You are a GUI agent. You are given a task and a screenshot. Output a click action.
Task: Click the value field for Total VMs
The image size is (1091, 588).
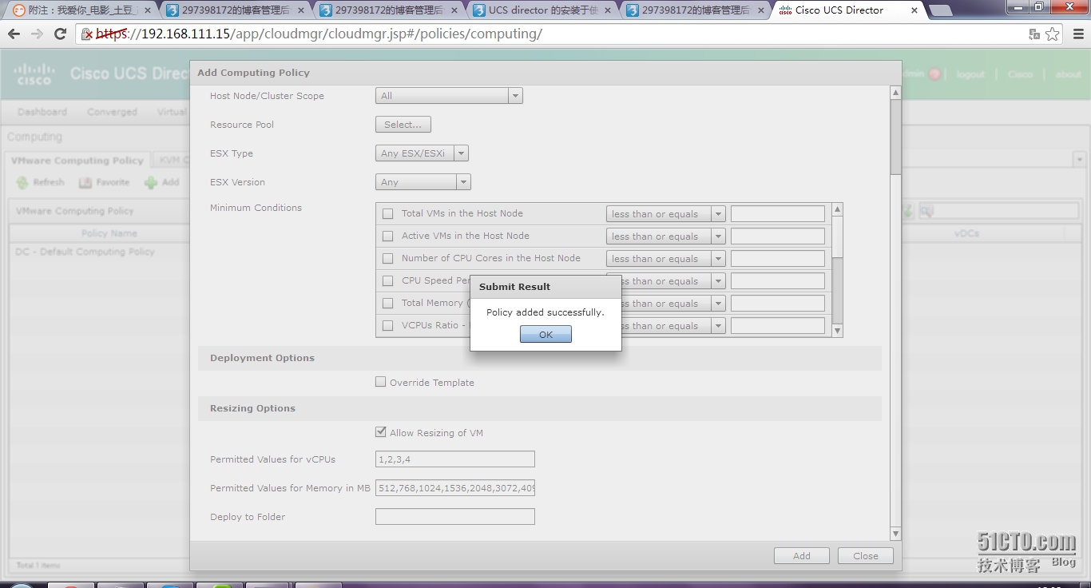coord(778,214)
